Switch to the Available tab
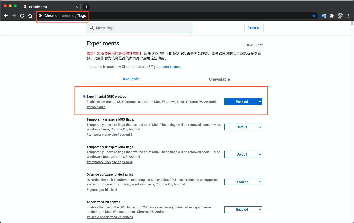Screen dimensions: 354x223 click(131, 79)
